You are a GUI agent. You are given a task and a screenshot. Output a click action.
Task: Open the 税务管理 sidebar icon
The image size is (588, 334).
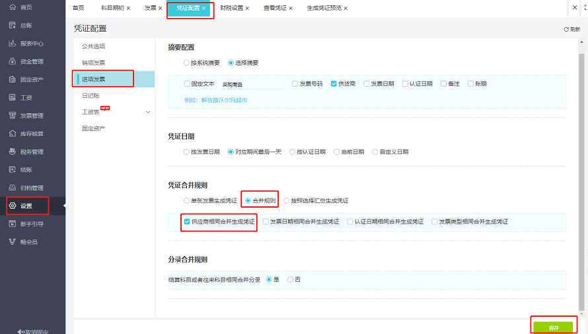[13, 151]
